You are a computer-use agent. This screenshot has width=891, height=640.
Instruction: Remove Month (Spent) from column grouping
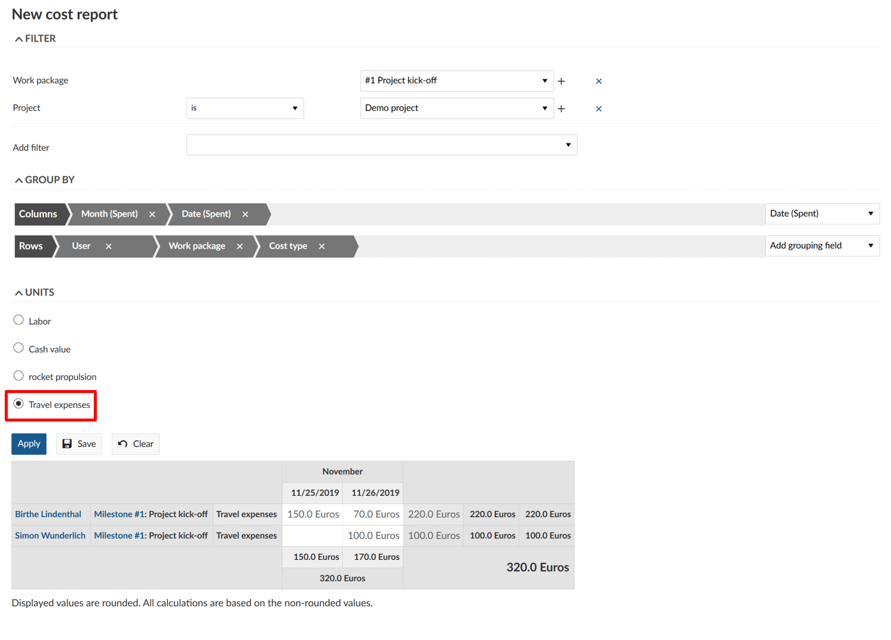click(x=152, y=214)
